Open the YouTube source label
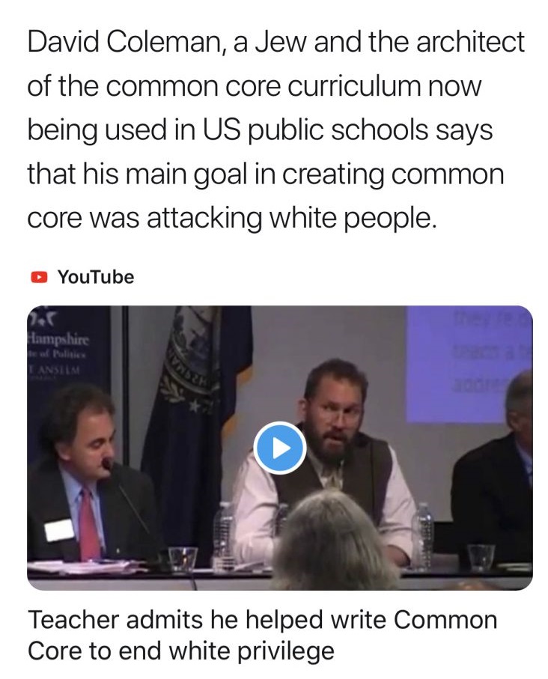The height and width of the screenshot is (679, 548). [96, 277]
